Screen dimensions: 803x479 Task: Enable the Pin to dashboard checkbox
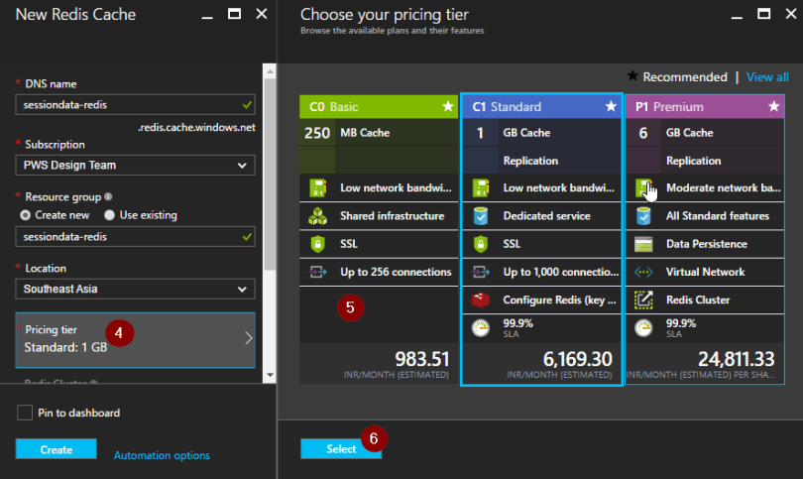tap(25, 413)
